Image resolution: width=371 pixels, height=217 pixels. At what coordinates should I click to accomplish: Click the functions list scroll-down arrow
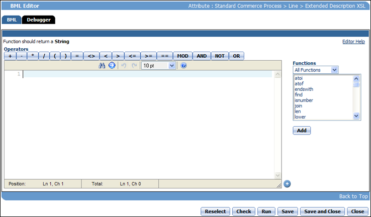[x=356, y=116]
